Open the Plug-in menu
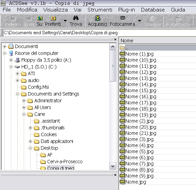Image resolution: width=196 pixels, height=190 pixels. pyautogui.click(x=126, y=10)
